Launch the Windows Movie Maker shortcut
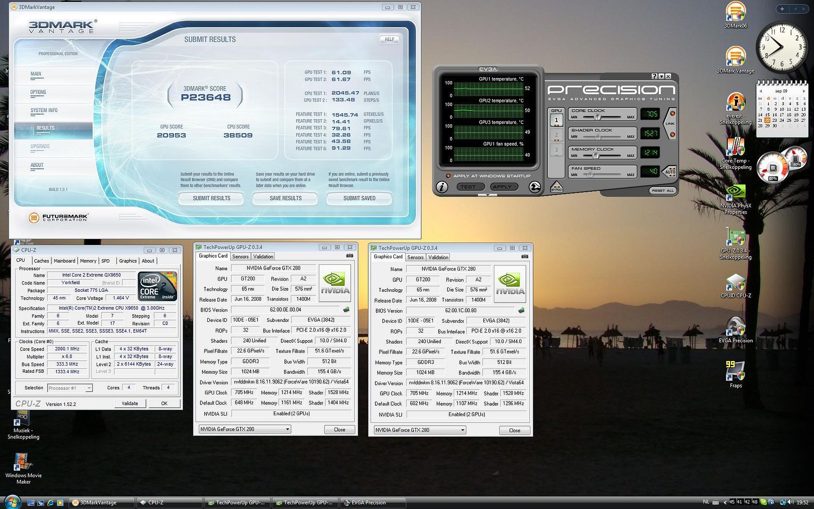 point(23,469)
